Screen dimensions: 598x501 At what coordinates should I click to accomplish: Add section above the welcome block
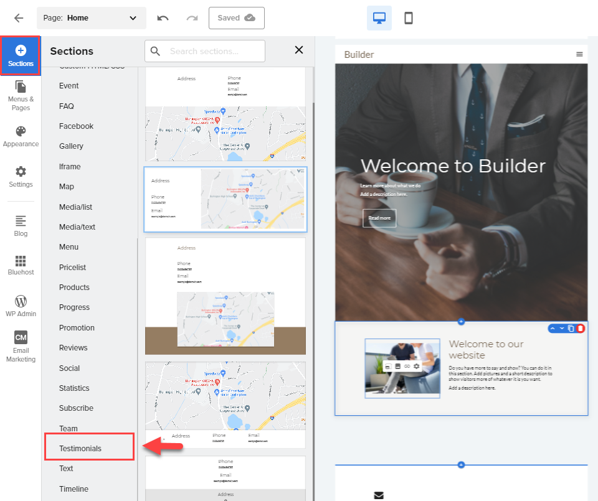click(x=461, y=322)
